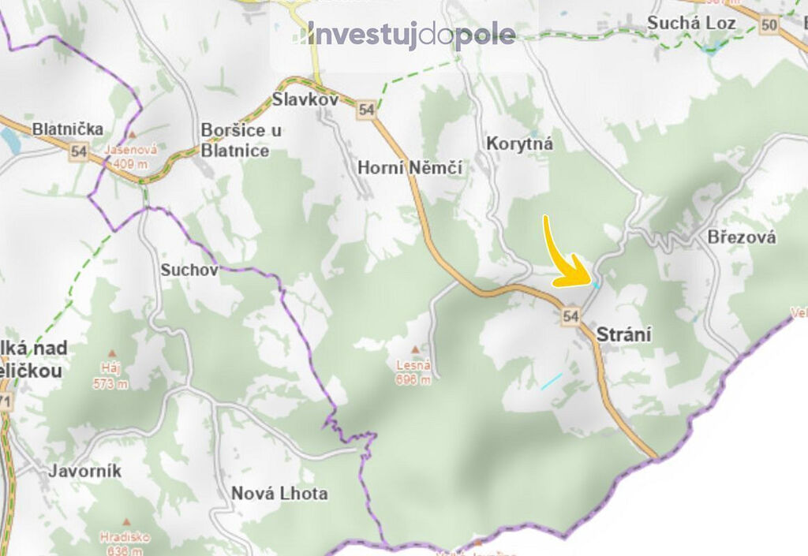This screenshot has width=808, height=556.
Task: Click the route 54 shield near Slavkov
Action: pos(366,110)
